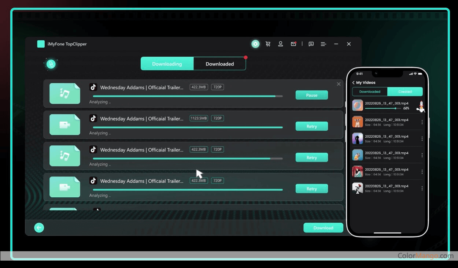Click the music file icon in the Pause row

click(65, 93)
